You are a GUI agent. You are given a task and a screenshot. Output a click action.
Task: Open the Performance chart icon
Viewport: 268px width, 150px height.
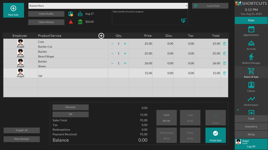pos(251,99)
